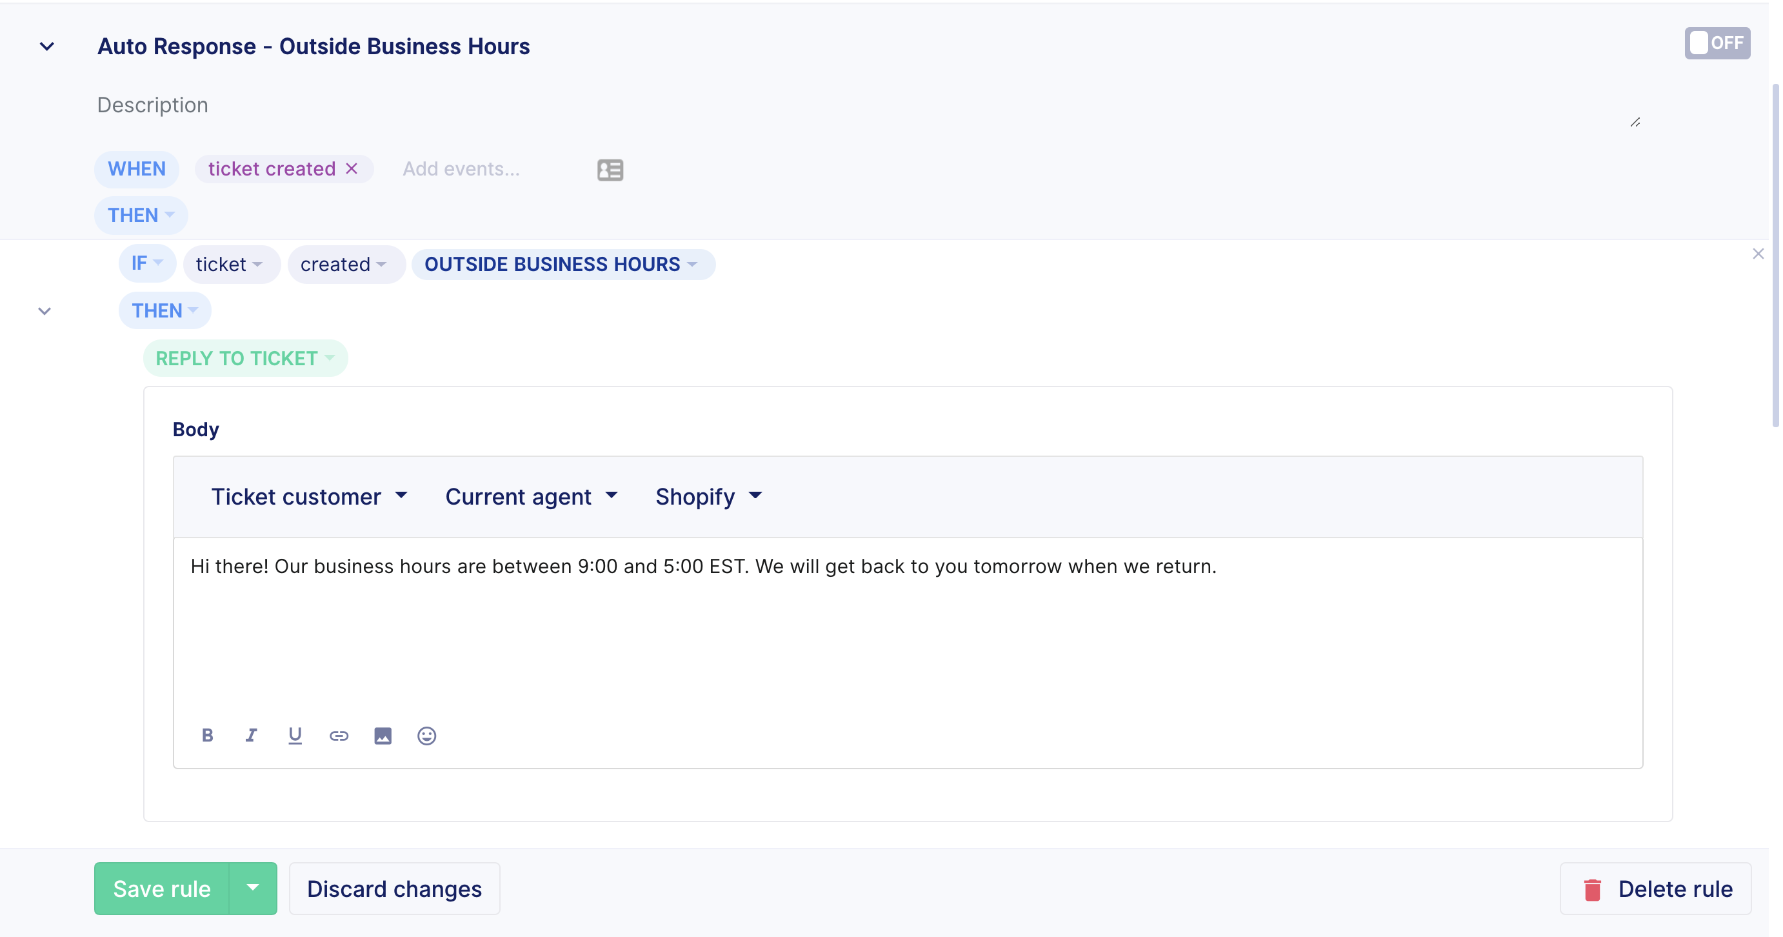
Task: Click the page vertical scrollbar
Action: click(x=1776, y=256)
